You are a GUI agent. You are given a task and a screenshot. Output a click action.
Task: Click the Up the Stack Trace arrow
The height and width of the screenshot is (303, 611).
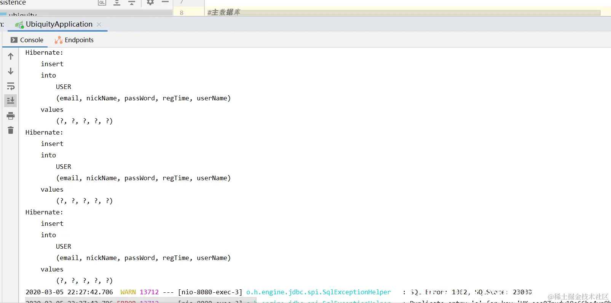click(11, 56)
